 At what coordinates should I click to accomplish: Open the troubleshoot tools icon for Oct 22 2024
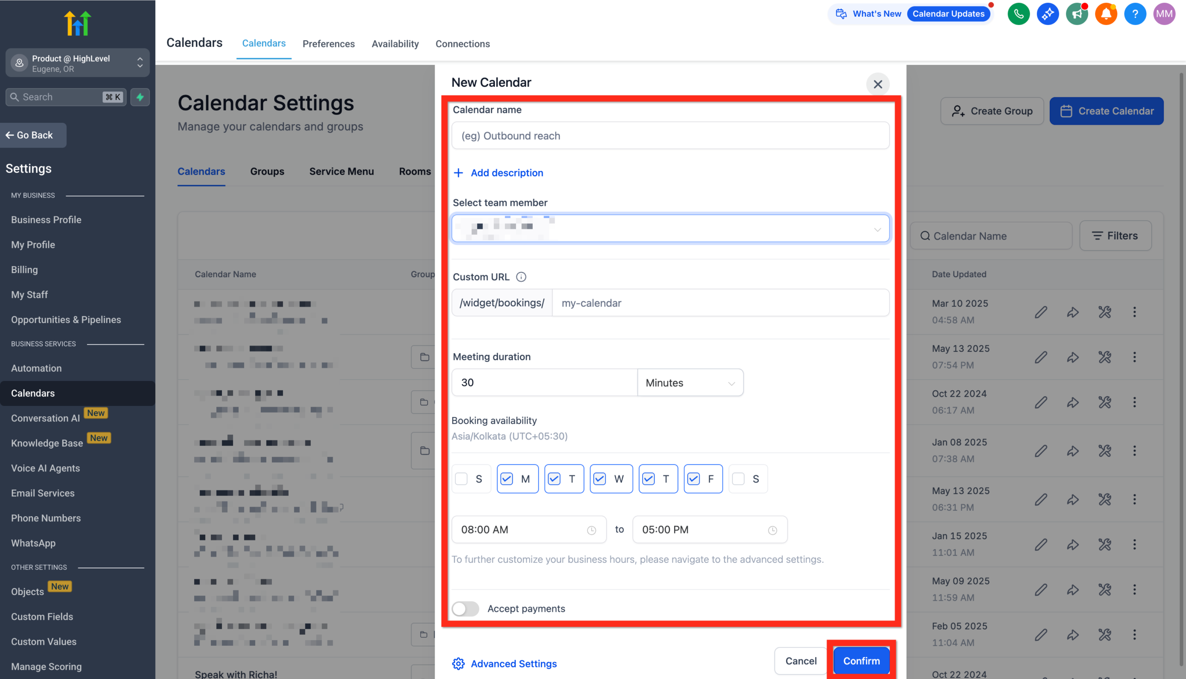1104,402
